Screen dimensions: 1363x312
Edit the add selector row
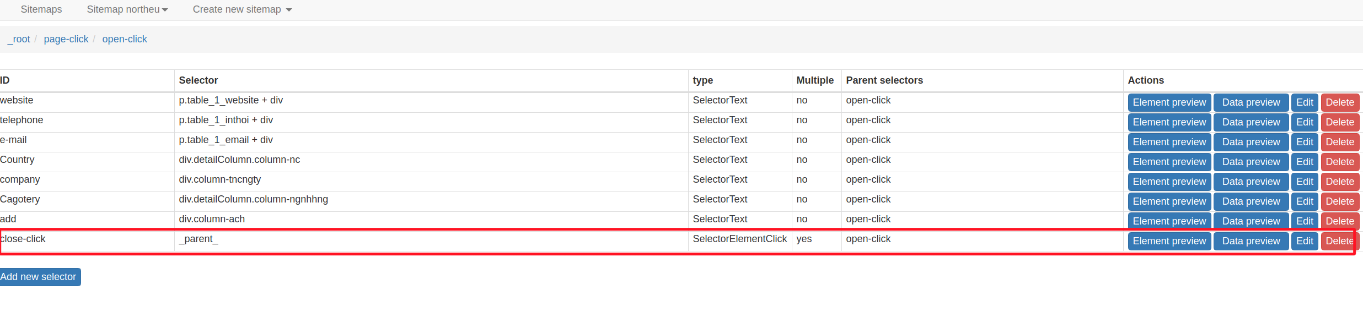pyautogui.click(x=1305, y=221)
